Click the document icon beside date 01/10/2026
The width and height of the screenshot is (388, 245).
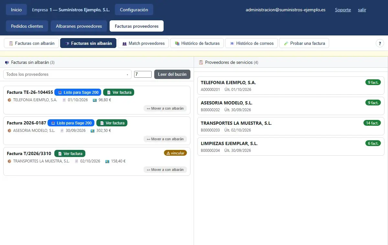point(64,100)
